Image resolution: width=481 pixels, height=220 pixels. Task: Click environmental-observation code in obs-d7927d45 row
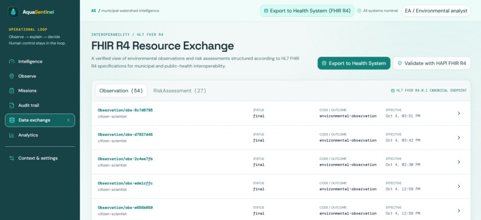click(348, 140)
